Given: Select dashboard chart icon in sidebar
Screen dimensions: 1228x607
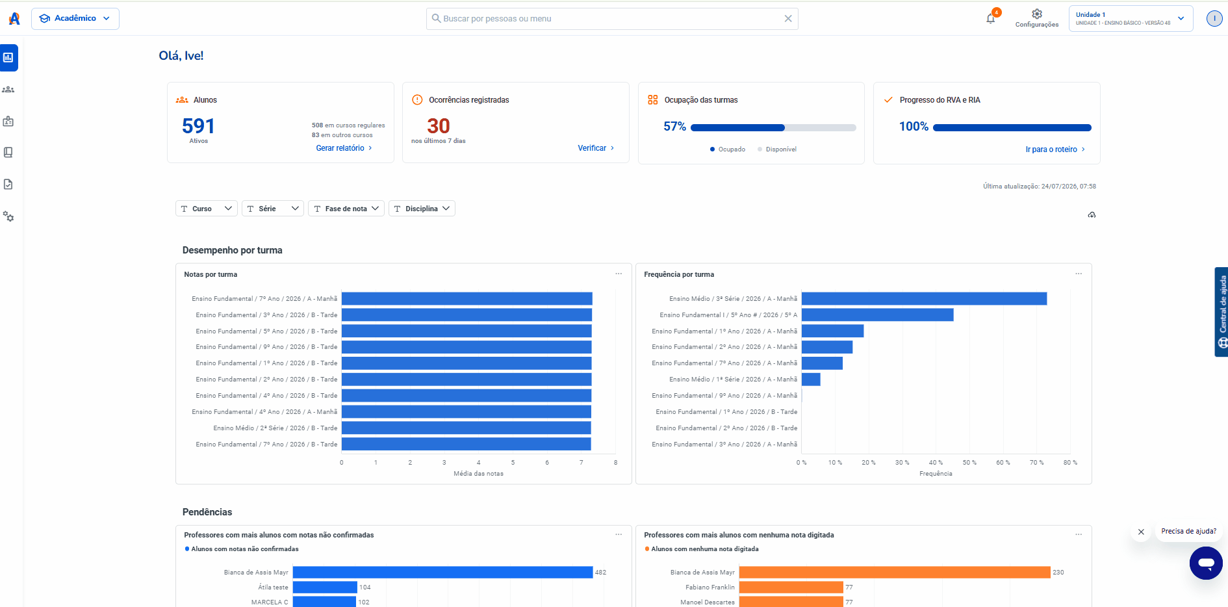Looking at the screenshot, I should [8, 58].
